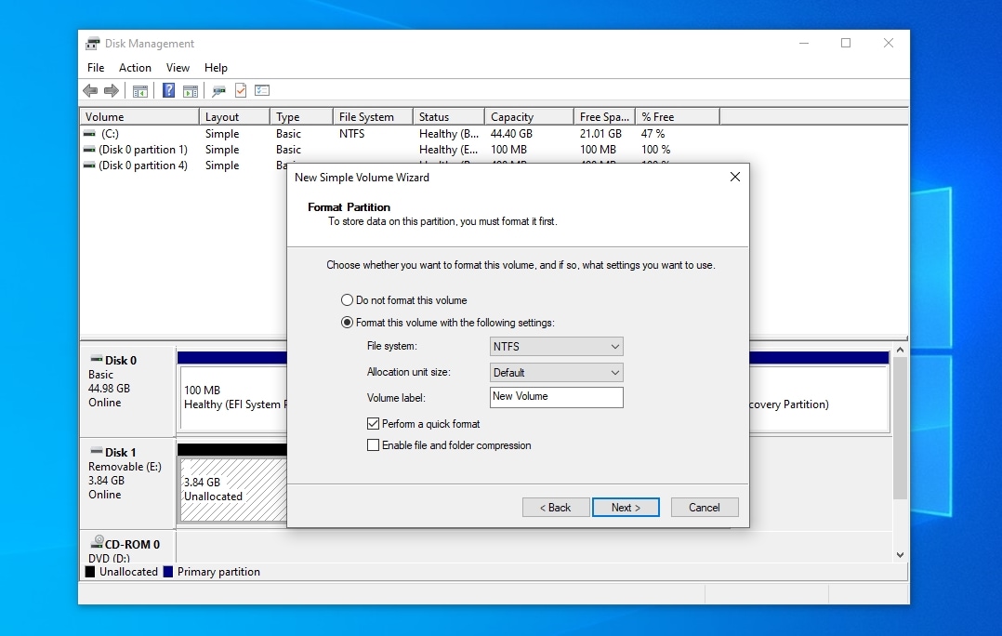Open the File menu

pos(96,68)
